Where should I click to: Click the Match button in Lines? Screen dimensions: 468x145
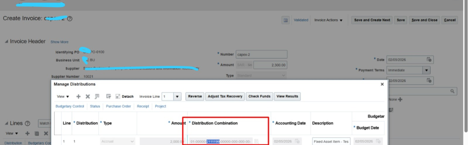[x=44, y=123]
